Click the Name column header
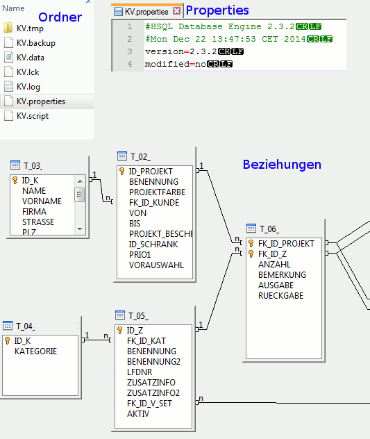370x439 pixels. point(13,8)
